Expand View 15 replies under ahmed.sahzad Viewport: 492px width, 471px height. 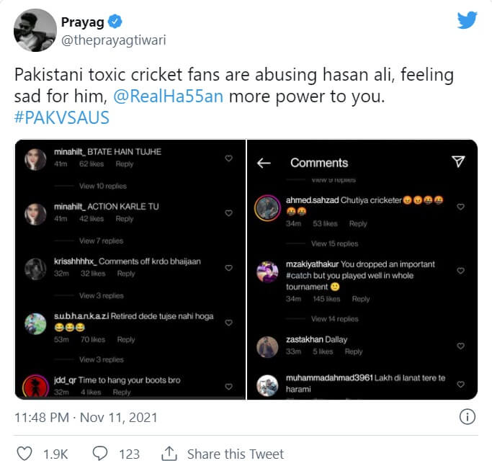point(334,243)
